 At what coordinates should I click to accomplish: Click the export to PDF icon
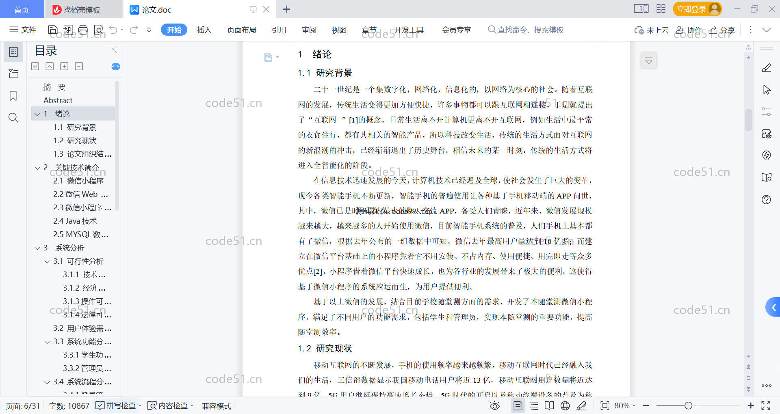pyautogui.click(x=68, y=30)
